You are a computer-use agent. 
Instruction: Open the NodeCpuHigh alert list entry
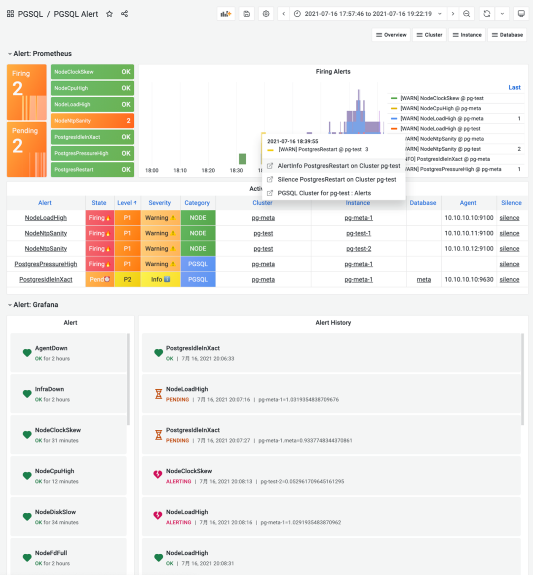[x=69, y=476]
